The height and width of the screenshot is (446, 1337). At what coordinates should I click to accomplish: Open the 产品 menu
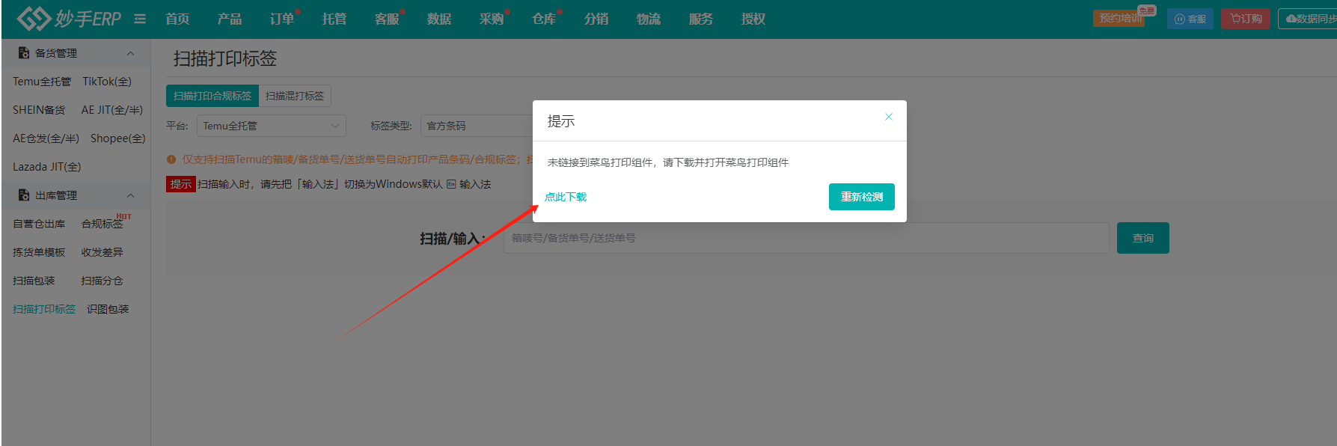(x=230, y=19)
